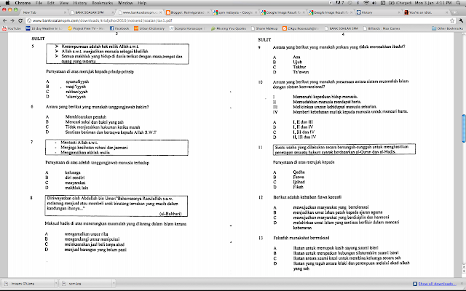Close the New Tab tab
This screenshot has height=291, width=466.
click(65, 12)
